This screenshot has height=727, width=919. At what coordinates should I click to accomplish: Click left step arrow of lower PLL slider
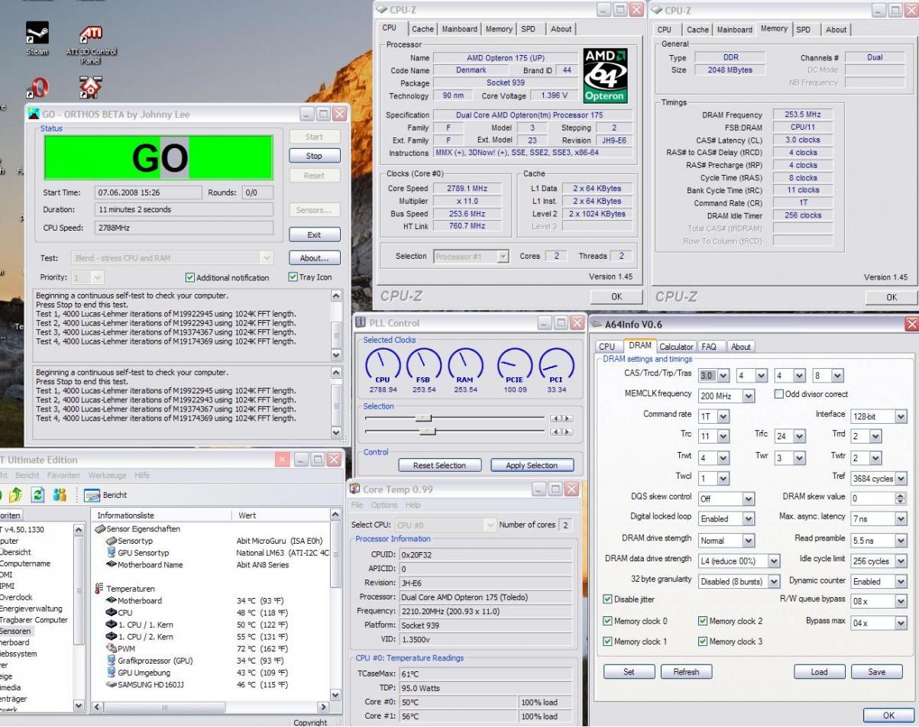coord(555,431)
